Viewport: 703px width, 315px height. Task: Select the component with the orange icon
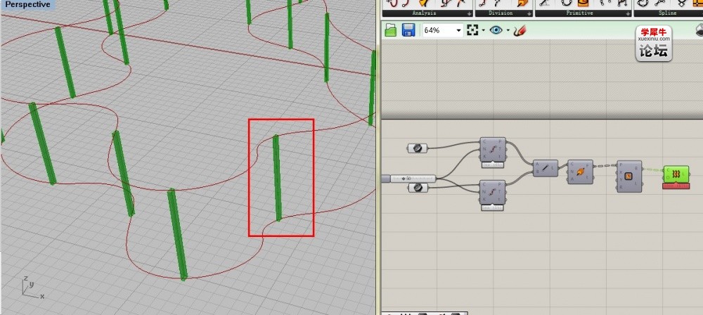coord(580,171)
